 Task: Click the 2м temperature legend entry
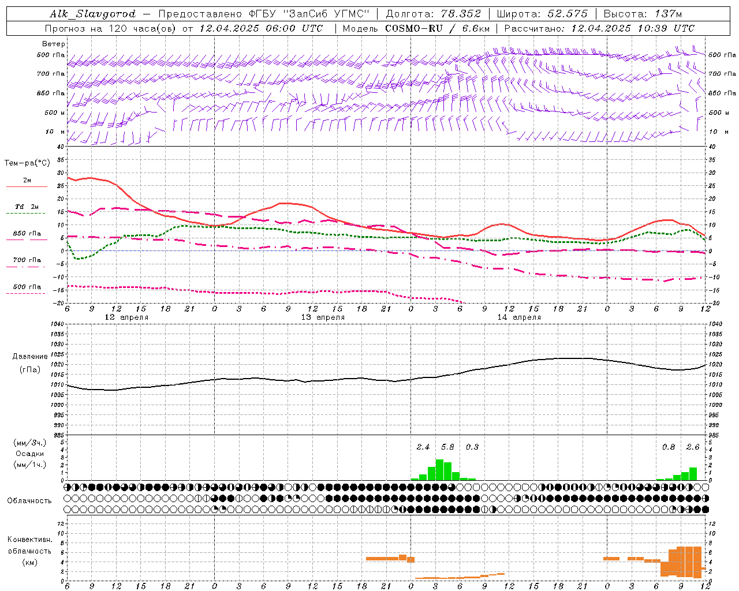[27, 180]
